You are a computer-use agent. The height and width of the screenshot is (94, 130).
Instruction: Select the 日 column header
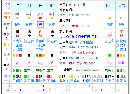point(41,6)
